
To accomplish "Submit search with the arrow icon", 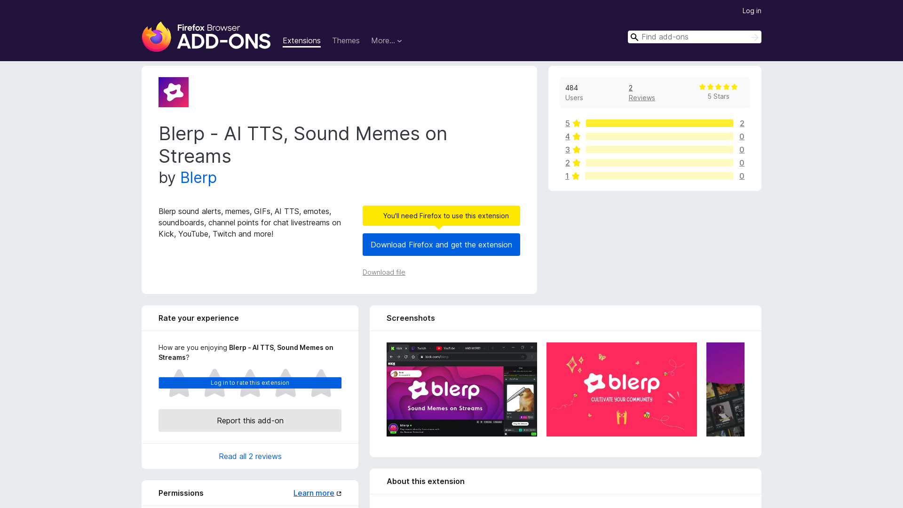I will click(x=754, y=37).
